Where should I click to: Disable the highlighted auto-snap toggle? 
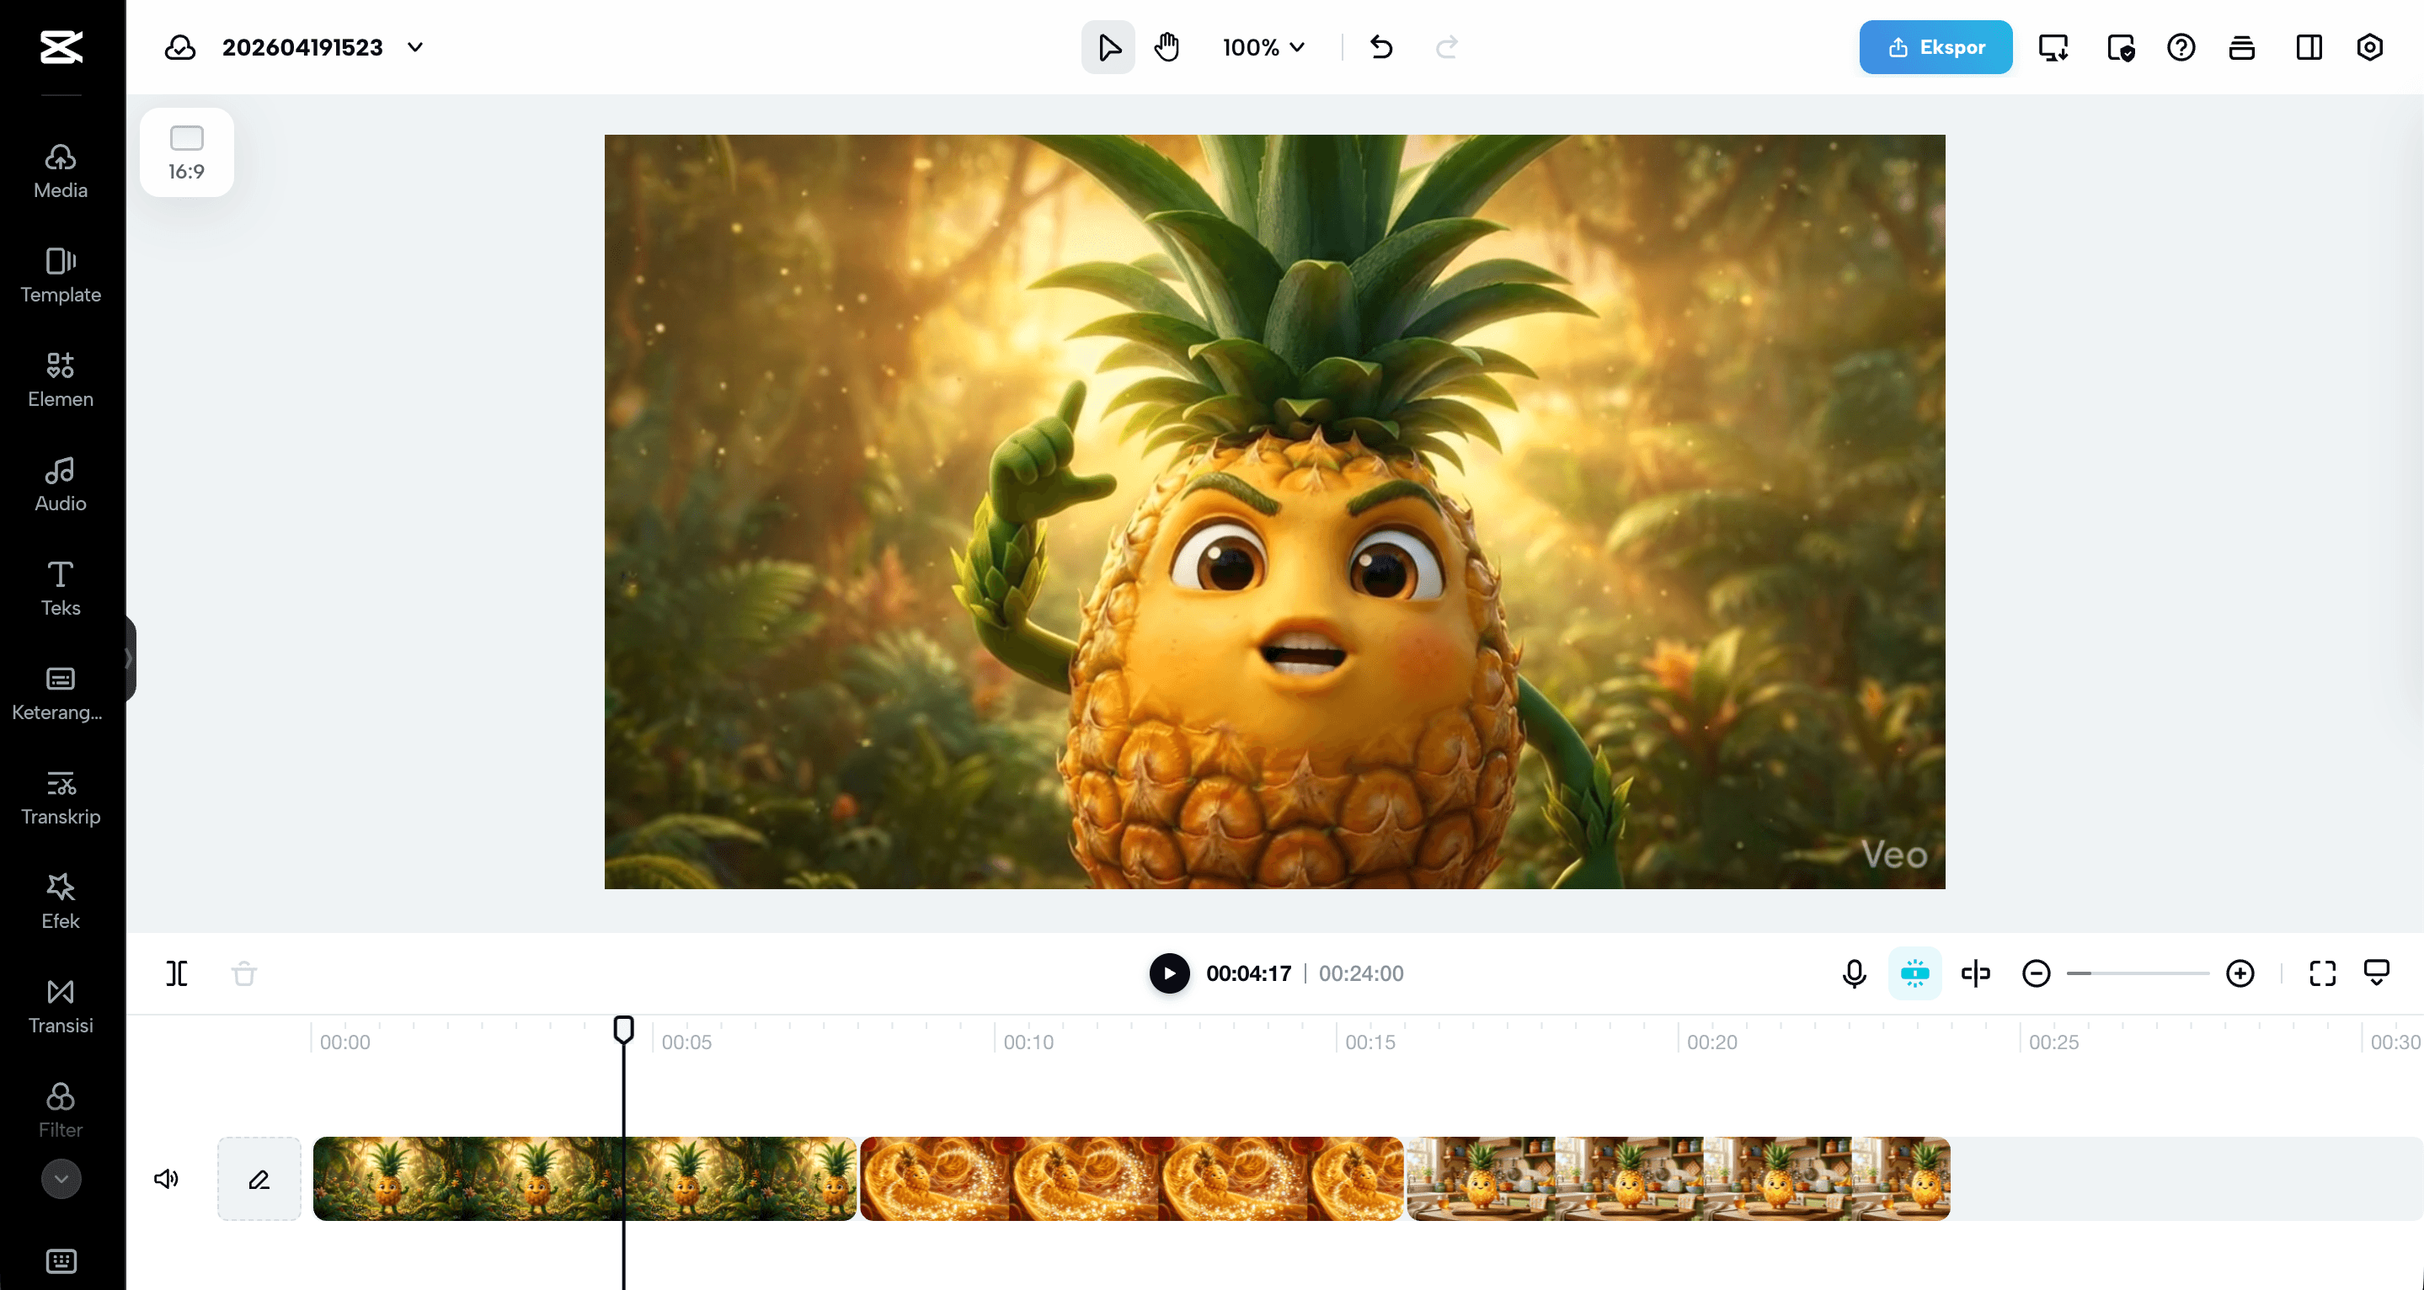1915,974
